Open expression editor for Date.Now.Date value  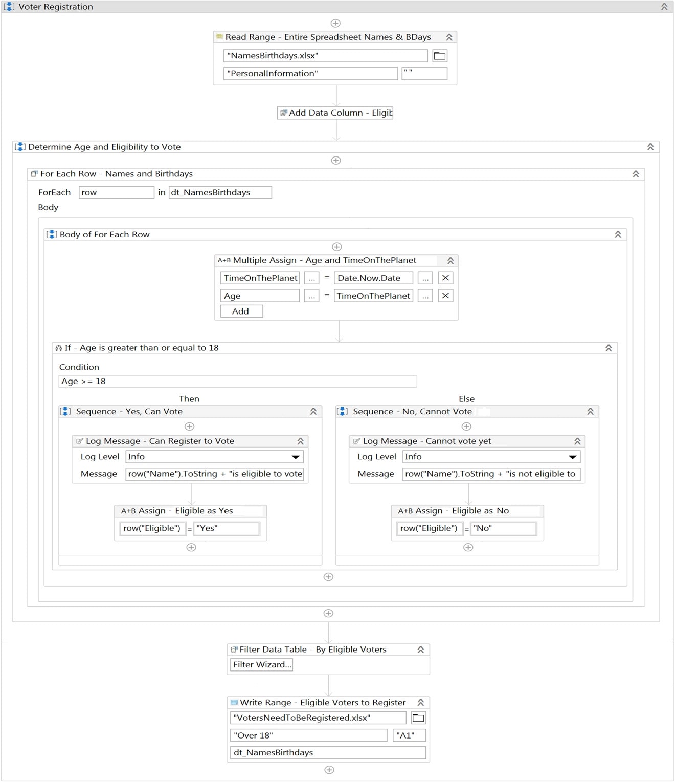pos(425,278)
